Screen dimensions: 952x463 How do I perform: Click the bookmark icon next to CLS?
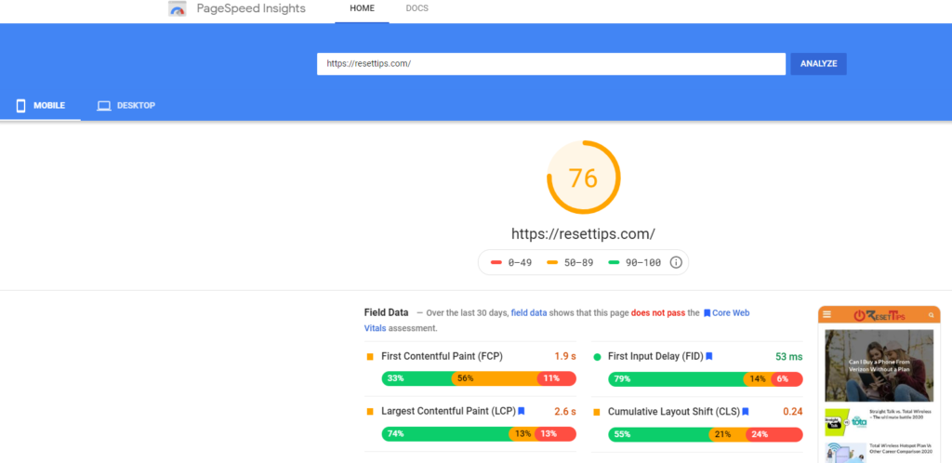746,412
